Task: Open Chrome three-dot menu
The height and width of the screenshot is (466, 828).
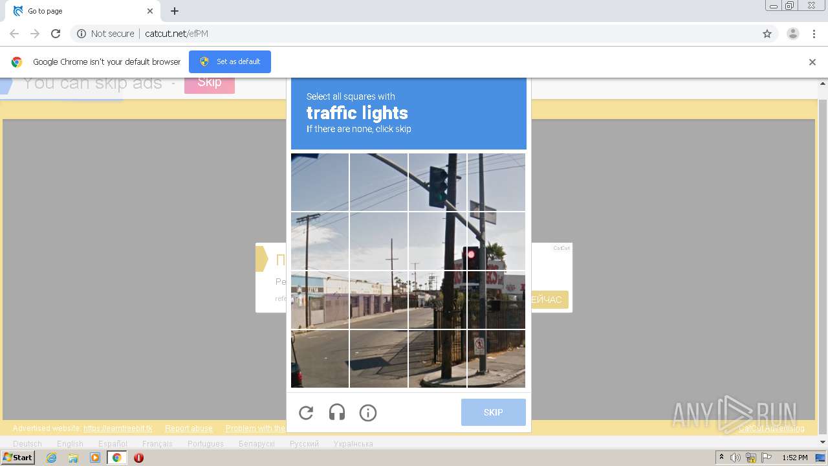Action: [814, 34]
